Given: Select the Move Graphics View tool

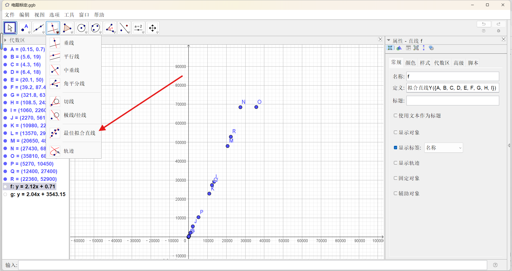Looking at the screenshot, I should (152, 28).
